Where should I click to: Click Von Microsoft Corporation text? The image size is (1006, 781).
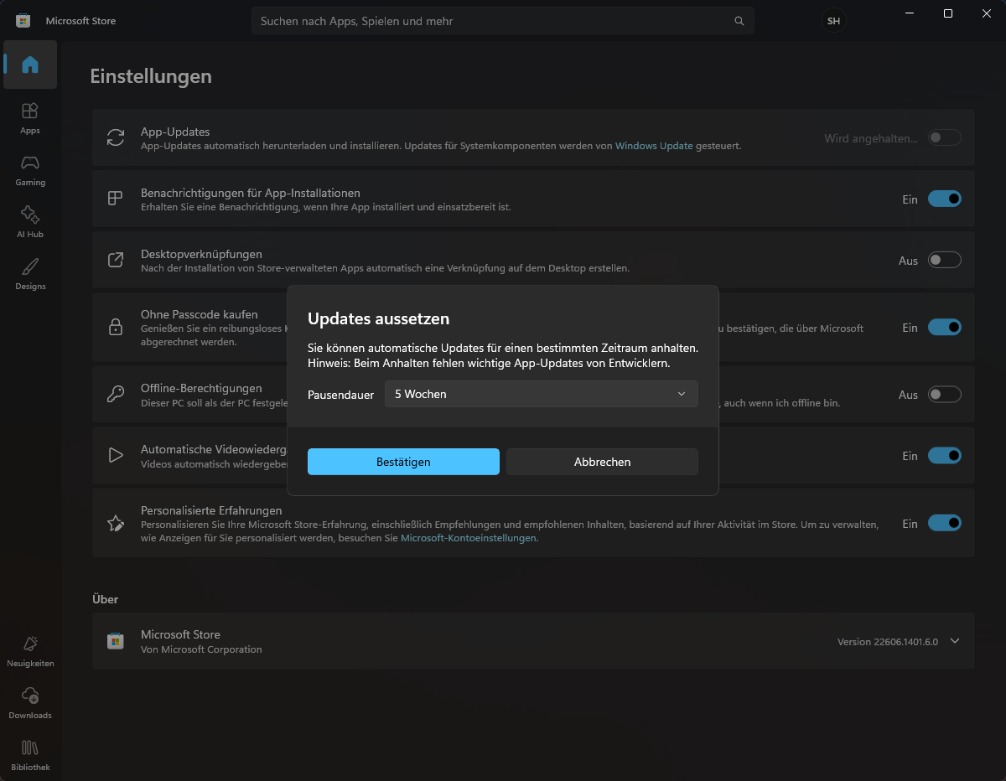pos(201,649)
